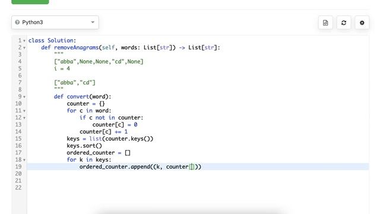This screenshot has width=380, height=214.
Task: Collapse the fold arrow on line 1
Action: pos(24,41)
